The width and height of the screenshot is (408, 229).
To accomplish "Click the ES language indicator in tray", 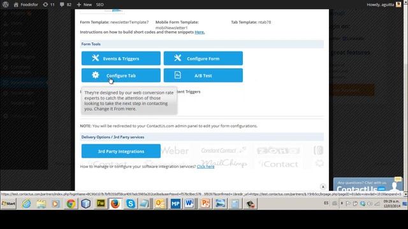I will [326, 203].
